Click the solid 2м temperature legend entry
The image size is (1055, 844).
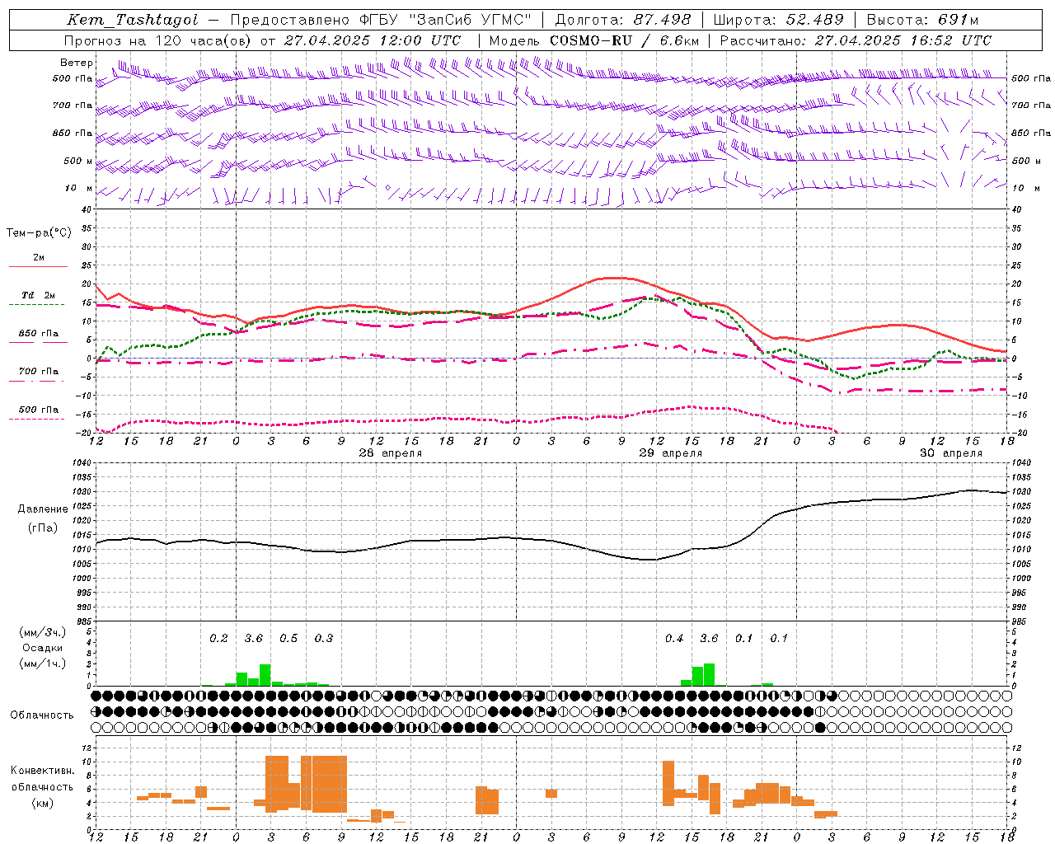pyautogui.click(x=39, y=258)
